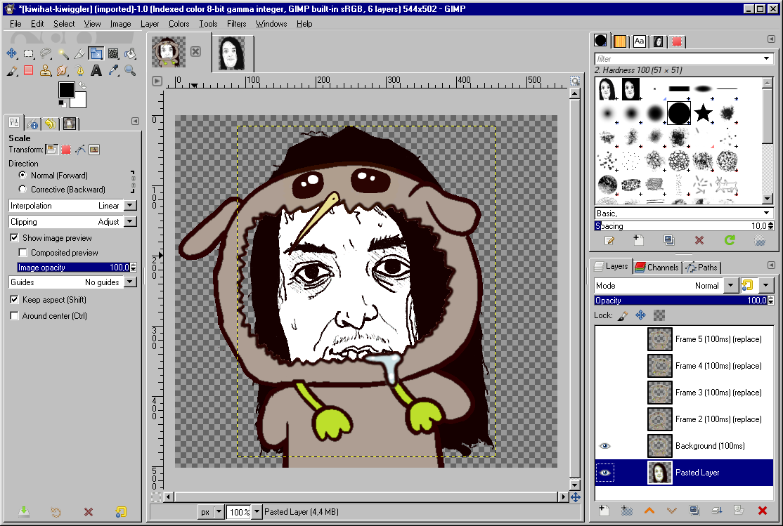
Task: Swap foreground and background colors
Action: [x=82, y=86]
